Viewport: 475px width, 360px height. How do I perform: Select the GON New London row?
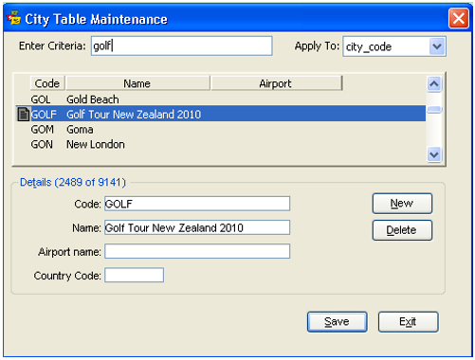[221, 145]
